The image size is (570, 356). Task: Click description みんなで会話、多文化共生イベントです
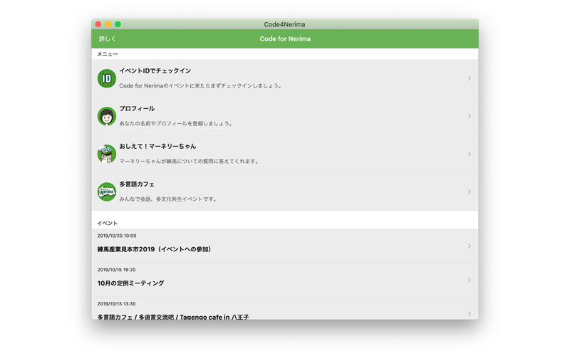pos(168,199)
